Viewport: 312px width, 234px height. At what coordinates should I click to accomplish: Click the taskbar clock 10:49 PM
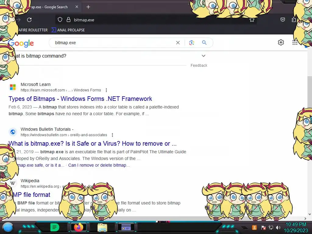296,225
